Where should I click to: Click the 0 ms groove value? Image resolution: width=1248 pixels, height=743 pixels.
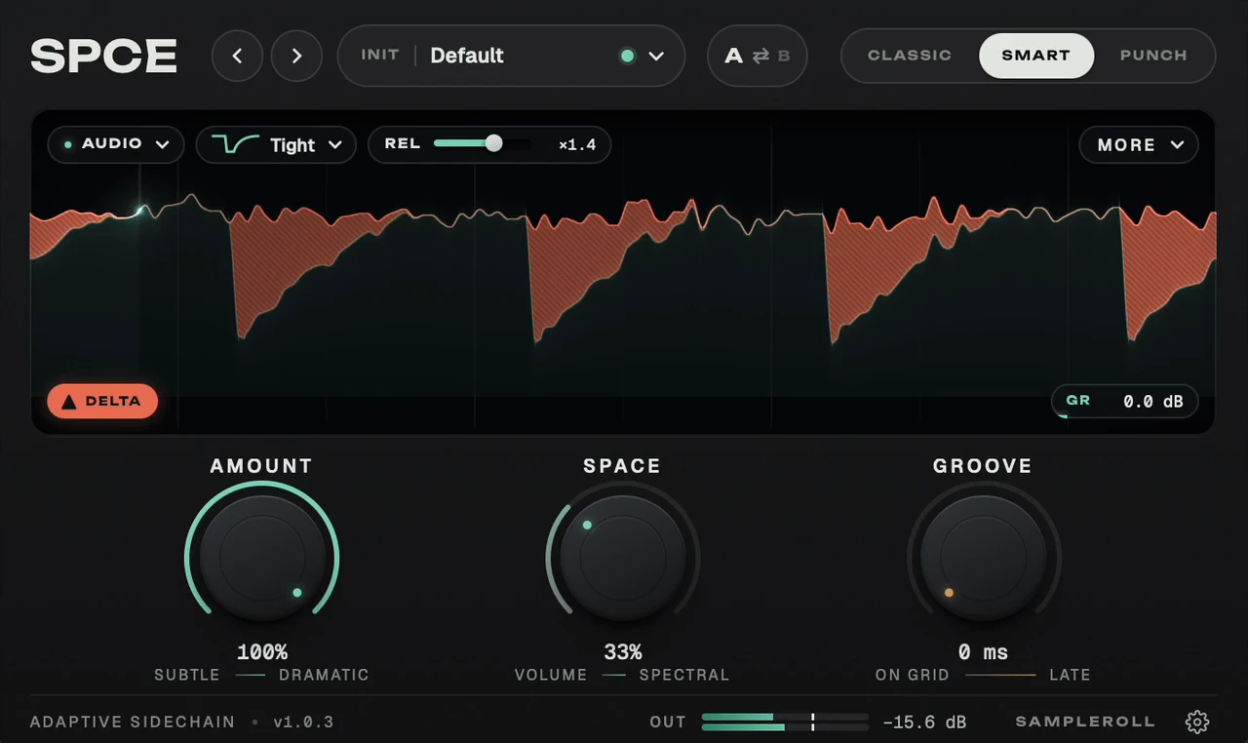[x=983, y=651]
